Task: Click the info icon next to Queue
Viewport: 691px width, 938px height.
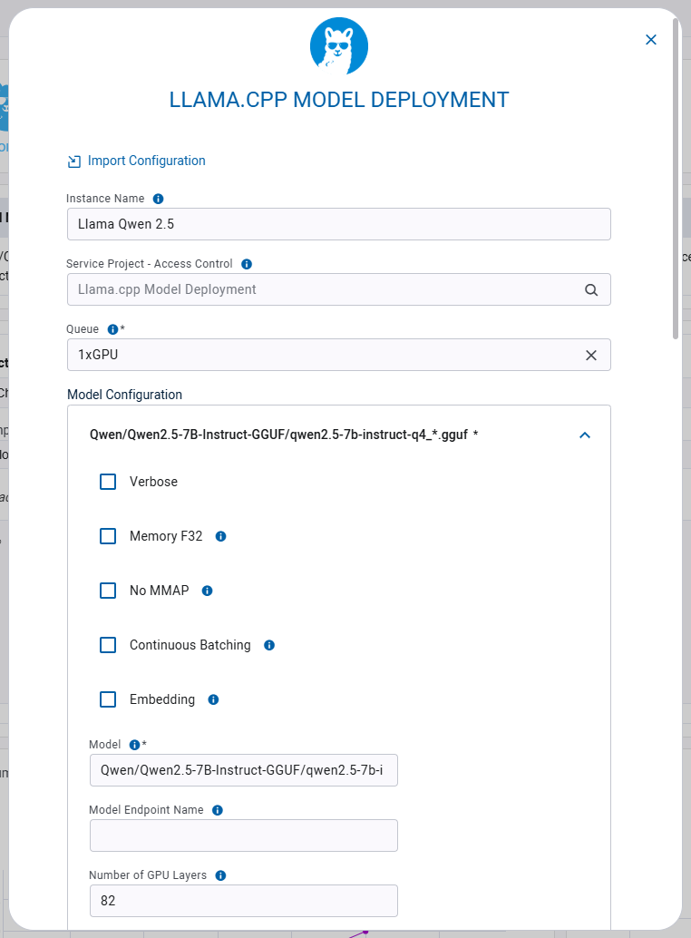Action: tap(113, 329)
